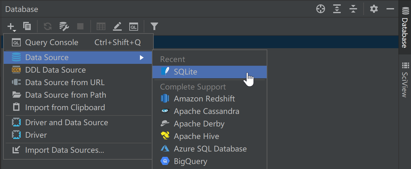Open the gear settings options menu
Viewport: 411px width, 169px height.
374,9
